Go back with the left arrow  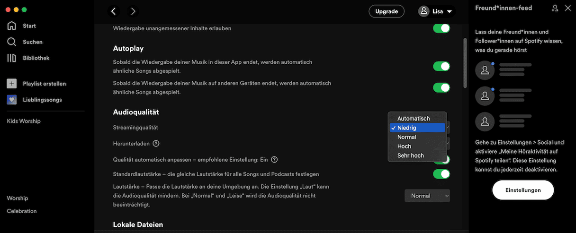(x=113, y=11)
